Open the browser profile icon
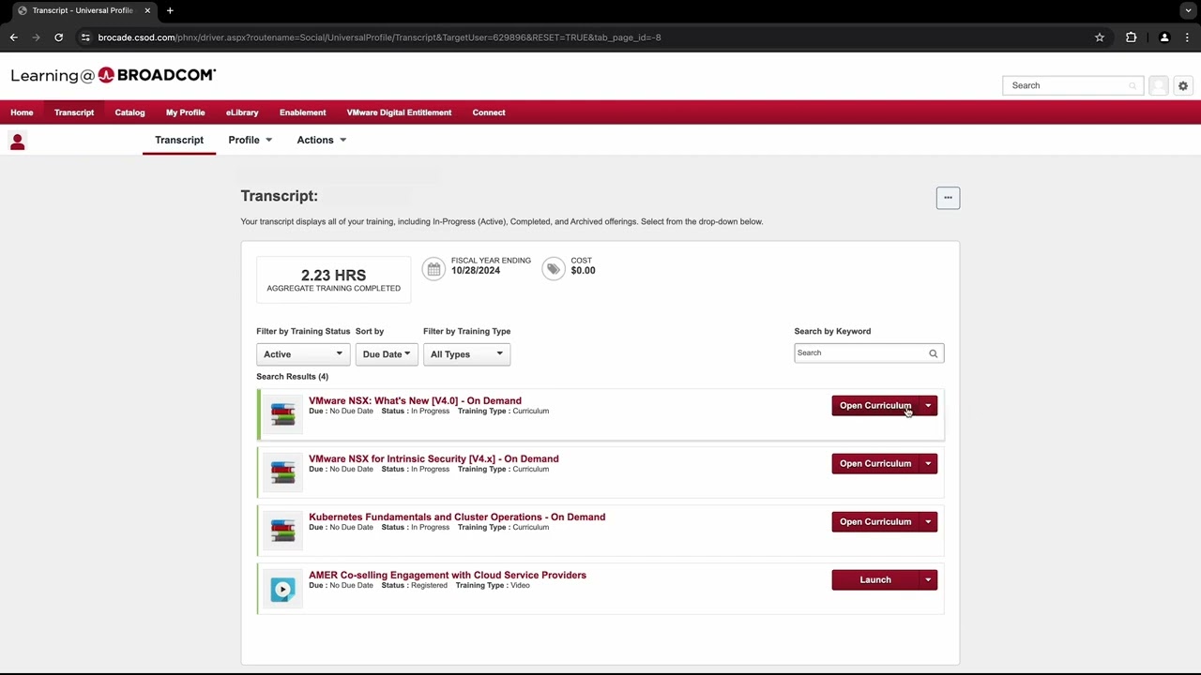Viewport: 1201px width, 675px height. pos(1164,37)
